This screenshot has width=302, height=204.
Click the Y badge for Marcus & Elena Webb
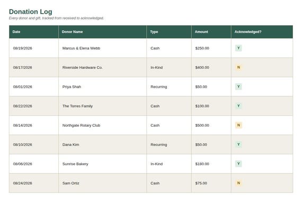(x=238, y=48)
